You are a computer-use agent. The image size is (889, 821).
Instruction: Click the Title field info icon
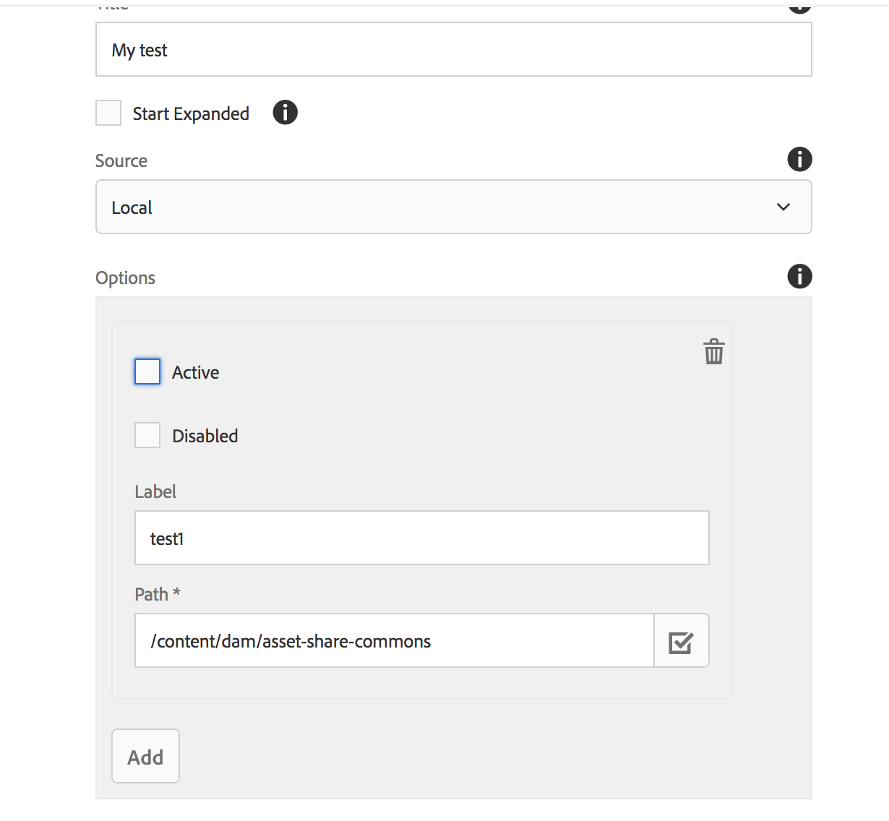[799, 6]
